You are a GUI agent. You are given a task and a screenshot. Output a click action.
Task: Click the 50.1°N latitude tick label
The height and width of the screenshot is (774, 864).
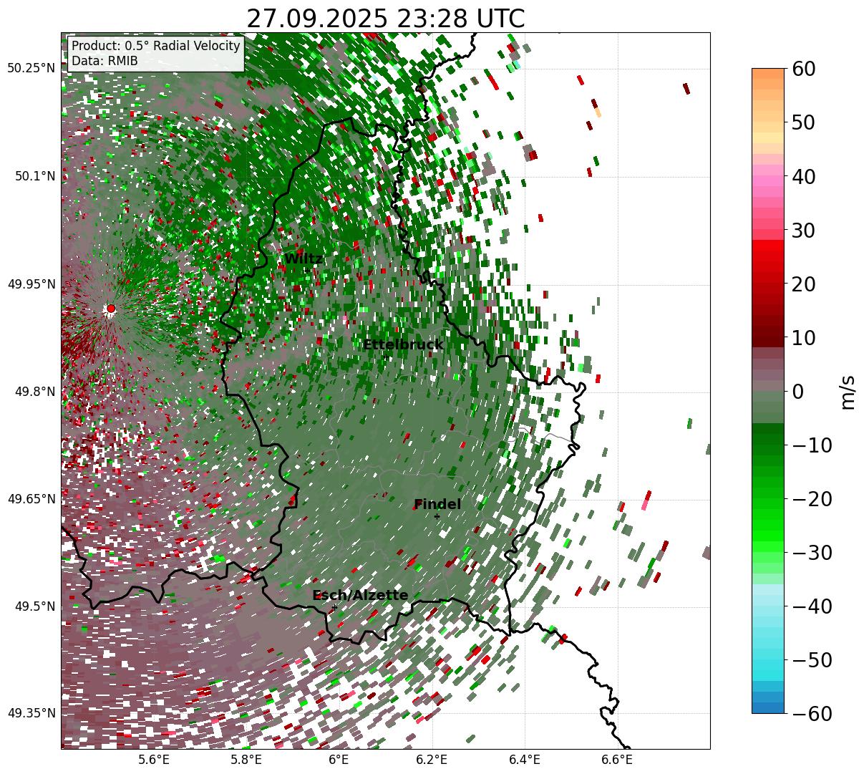tap(35, 176)
